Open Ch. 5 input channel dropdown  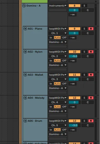click(x=58, y=125)
